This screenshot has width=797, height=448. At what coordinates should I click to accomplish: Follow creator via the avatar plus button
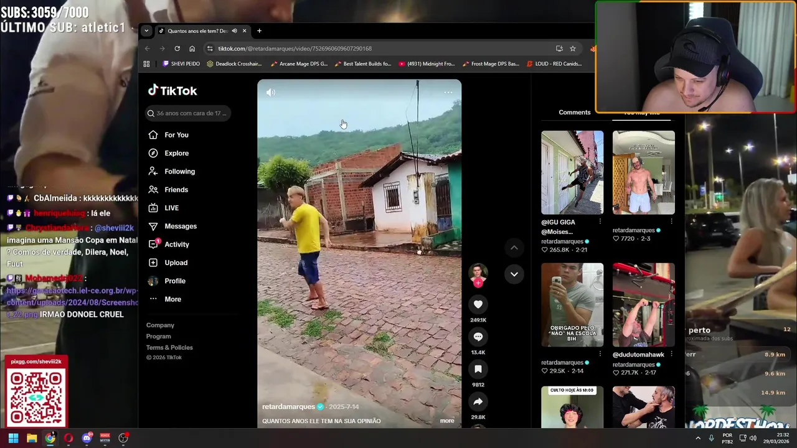click(478, 282)
